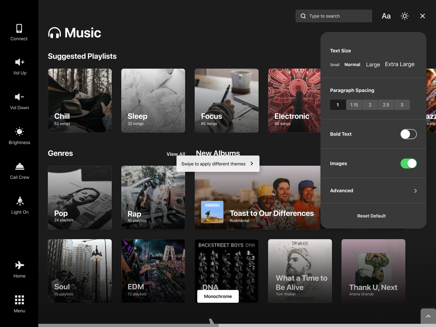This screenshot has height=327, width=436.
Task: Close the screen with X icon
Action: (423, 16)
